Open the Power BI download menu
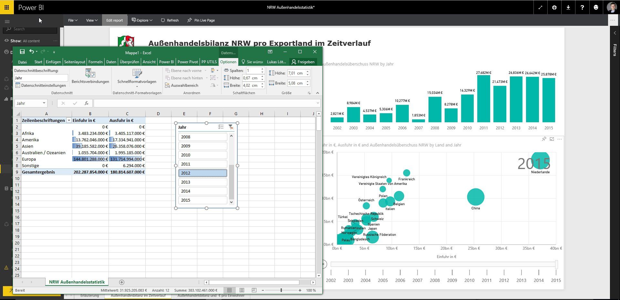Viewport: 620px width, 300px height. pos(568,7)
